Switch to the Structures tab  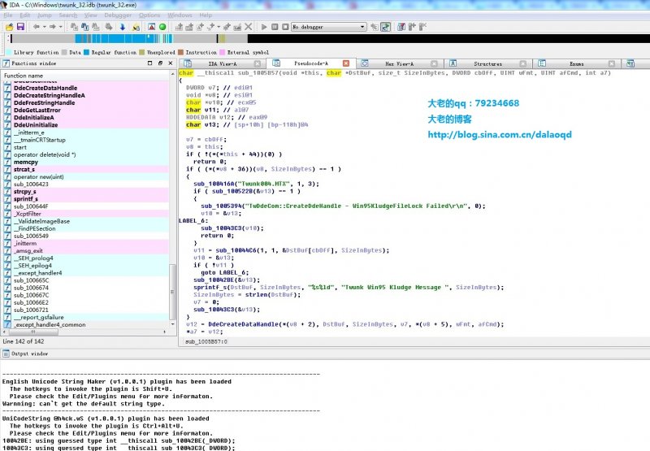coord(487,64)
